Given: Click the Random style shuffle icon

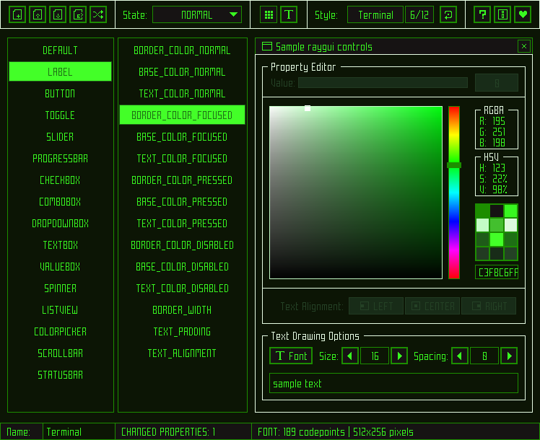Looking at the screenshot, I should [99, 14].
